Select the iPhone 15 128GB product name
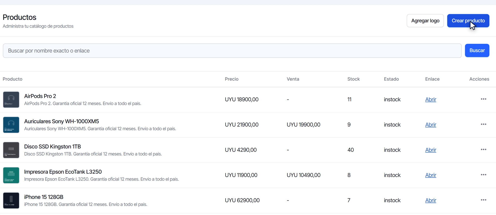The image size is (496, 215). coord(44,197)
